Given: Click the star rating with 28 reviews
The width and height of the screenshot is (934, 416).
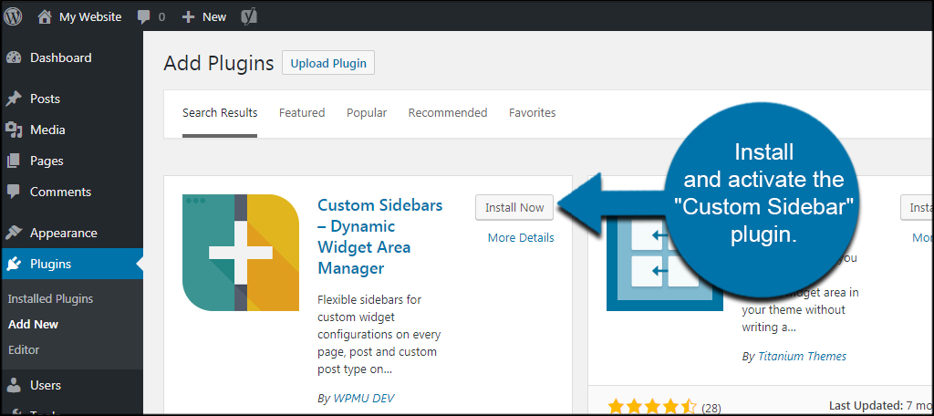Looking at the screenshot, I should pos(652,408).
